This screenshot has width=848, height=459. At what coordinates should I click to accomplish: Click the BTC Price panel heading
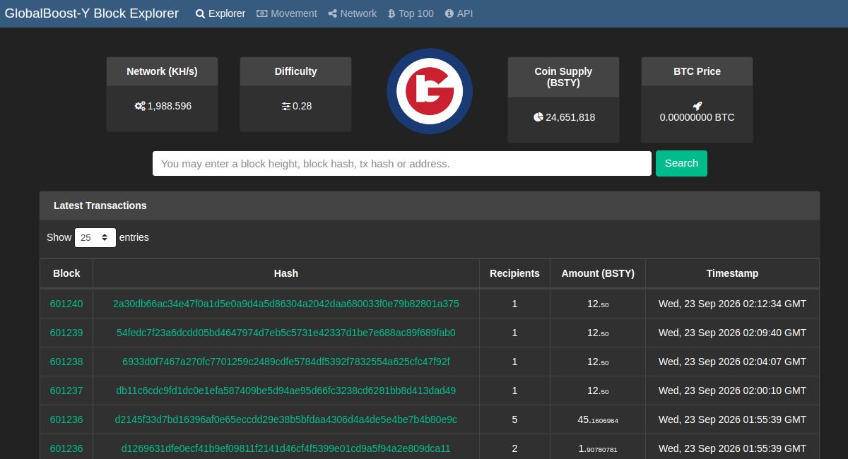[697, 71]
